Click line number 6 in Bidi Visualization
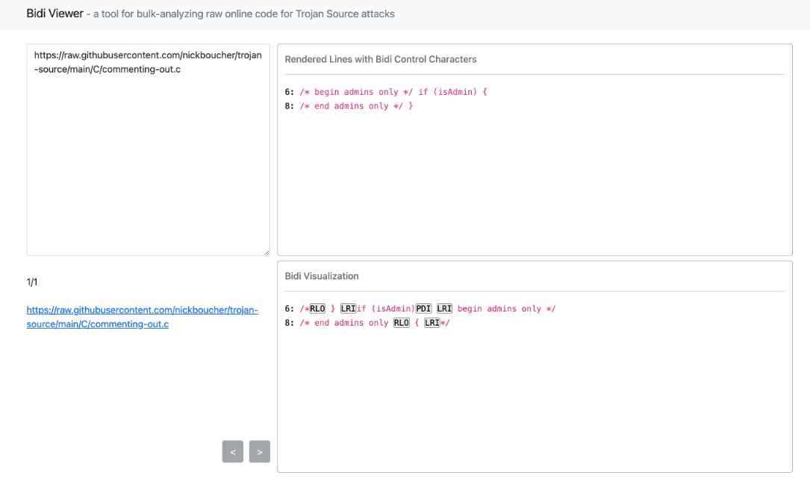Image resolution: width=810 pixels, height=493 pixels. coord(289,308)
